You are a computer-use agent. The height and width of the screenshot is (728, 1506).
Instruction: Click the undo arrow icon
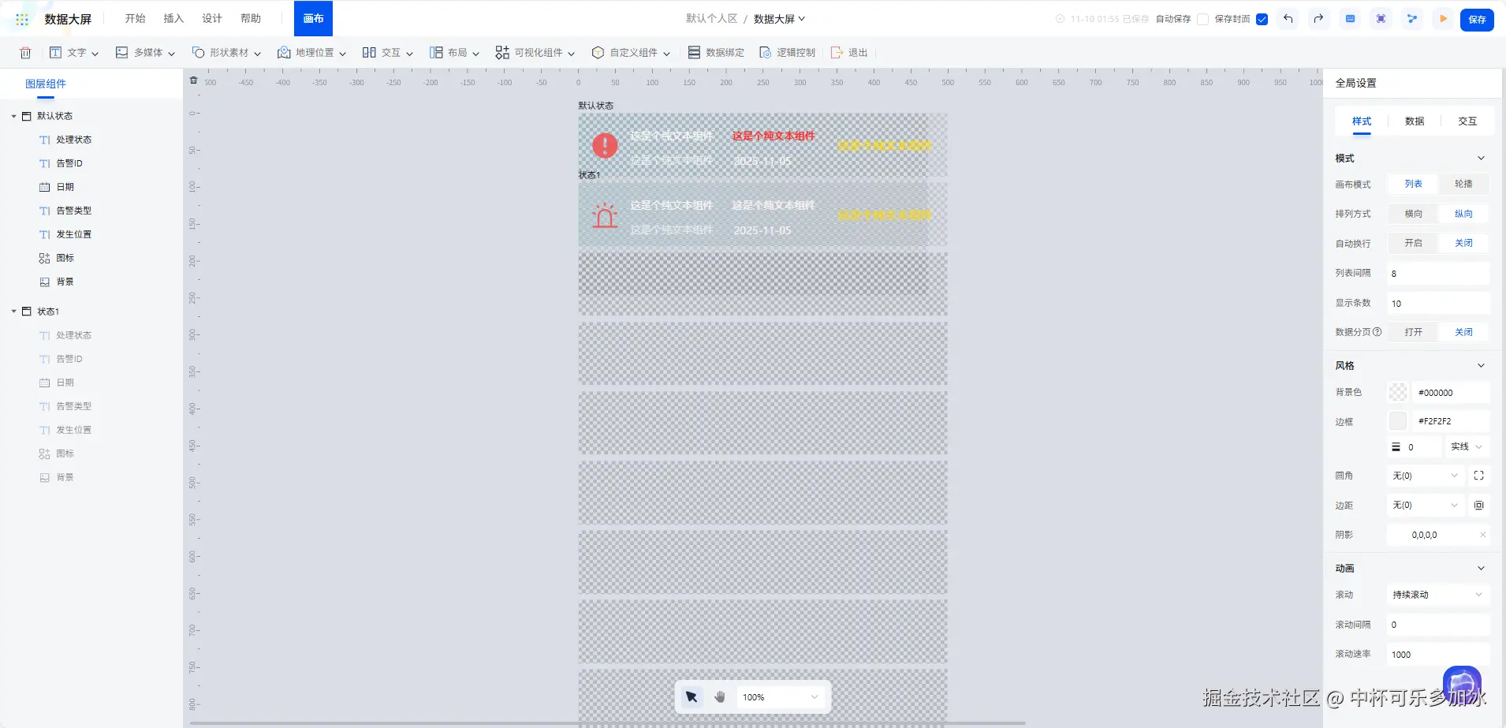1288,19
